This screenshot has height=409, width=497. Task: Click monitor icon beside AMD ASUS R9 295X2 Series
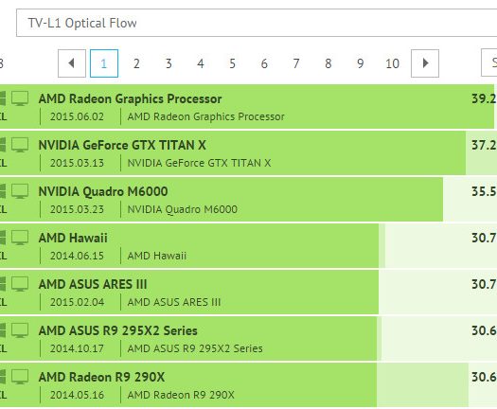click(20, 330)
